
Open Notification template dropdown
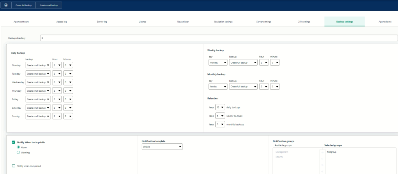tap(162, 146)
